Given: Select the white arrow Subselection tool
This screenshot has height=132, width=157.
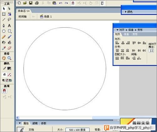Looking at the screenshot, I should coord(9,8).
